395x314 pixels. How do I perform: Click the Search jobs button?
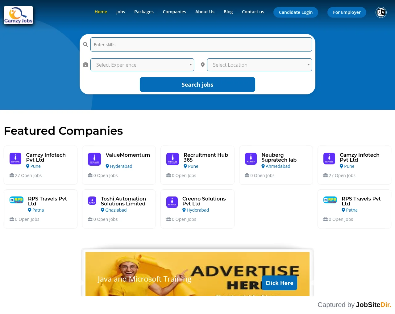(197, 85)
